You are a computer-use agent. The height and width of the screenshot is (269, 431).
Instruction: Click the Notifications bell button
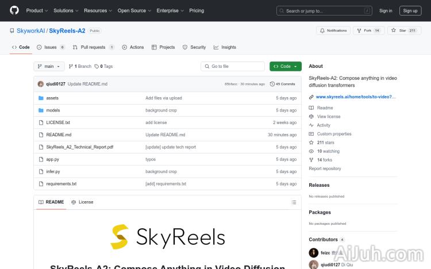[x=333, y=30]
